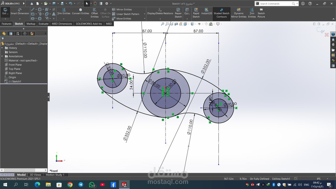Click Convert Entities in ribbon
The image size is (336, 189).
tap(81, 11)
